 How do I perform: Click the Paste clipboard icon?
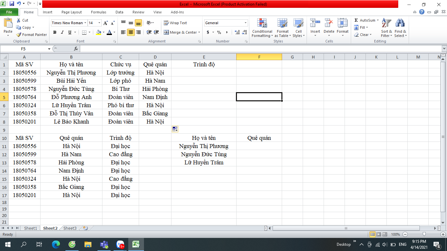[8, 23]
